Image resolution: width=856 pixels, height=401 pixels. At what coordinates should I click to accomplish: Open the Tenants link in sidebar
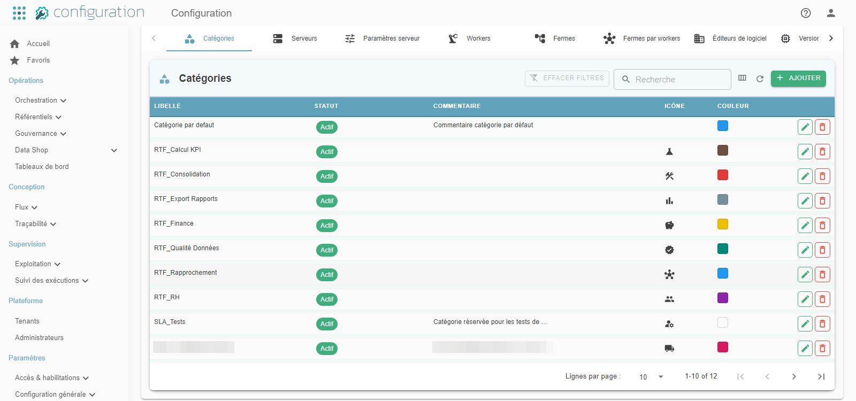(27, 321)
